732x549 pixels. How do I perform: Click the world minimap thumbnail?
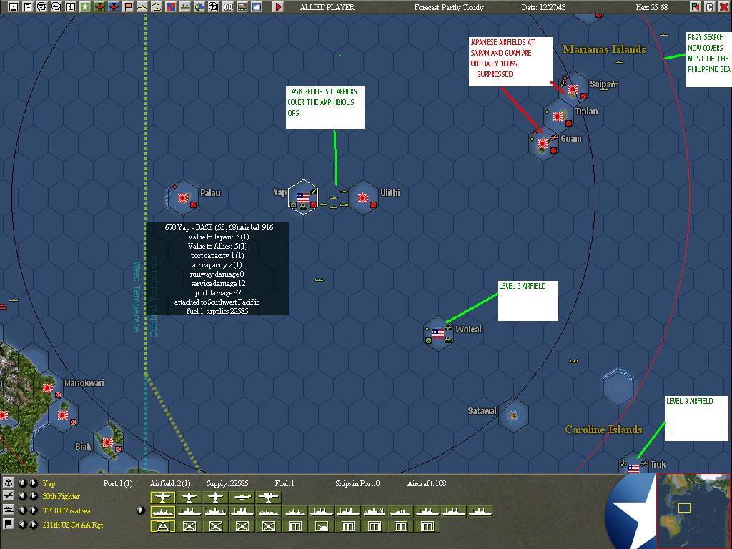(x=693, y=510)
